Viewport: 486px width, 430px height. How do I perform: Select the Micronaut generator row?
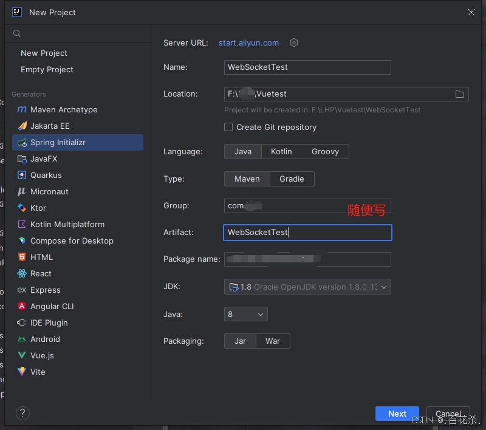click(78, 191)
